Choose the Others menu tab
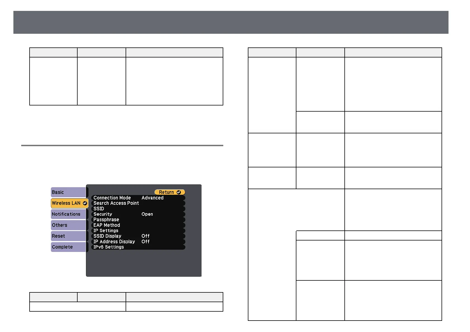 click(68, 225)
